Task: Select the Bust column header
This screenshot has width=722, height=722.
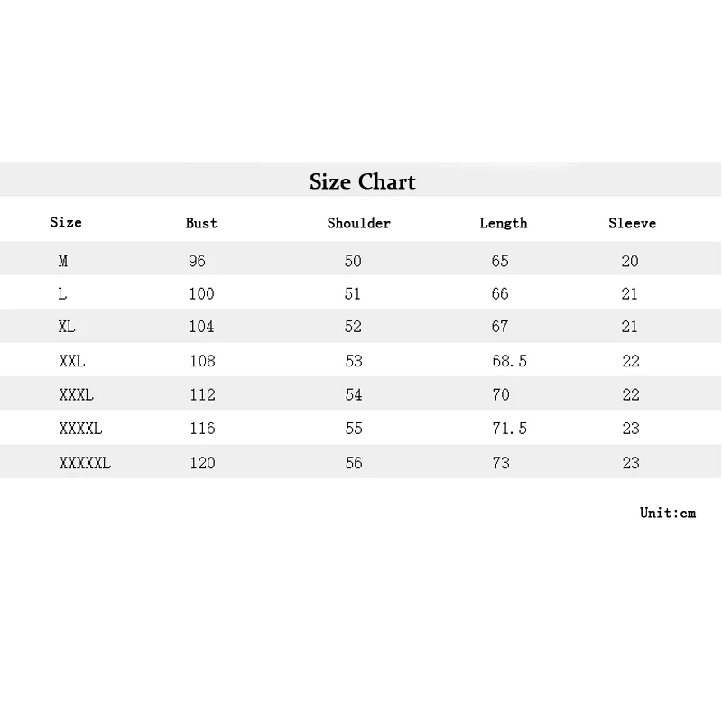Action: (201, 223)
